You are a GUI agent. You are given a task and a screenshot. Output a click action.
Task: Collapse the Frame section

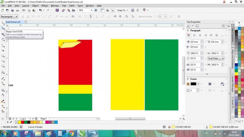point(188,79)
